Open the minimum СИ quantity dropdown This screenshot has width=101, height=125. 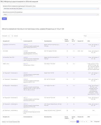[51, 14]
